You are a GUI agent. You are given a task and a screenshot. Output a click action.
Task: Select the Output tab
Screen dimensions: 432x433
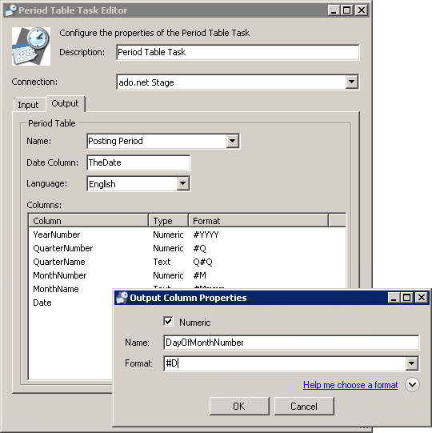coord(66,103)
